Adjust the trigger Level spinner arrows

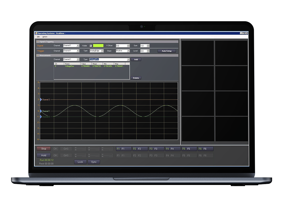point(148,51)
